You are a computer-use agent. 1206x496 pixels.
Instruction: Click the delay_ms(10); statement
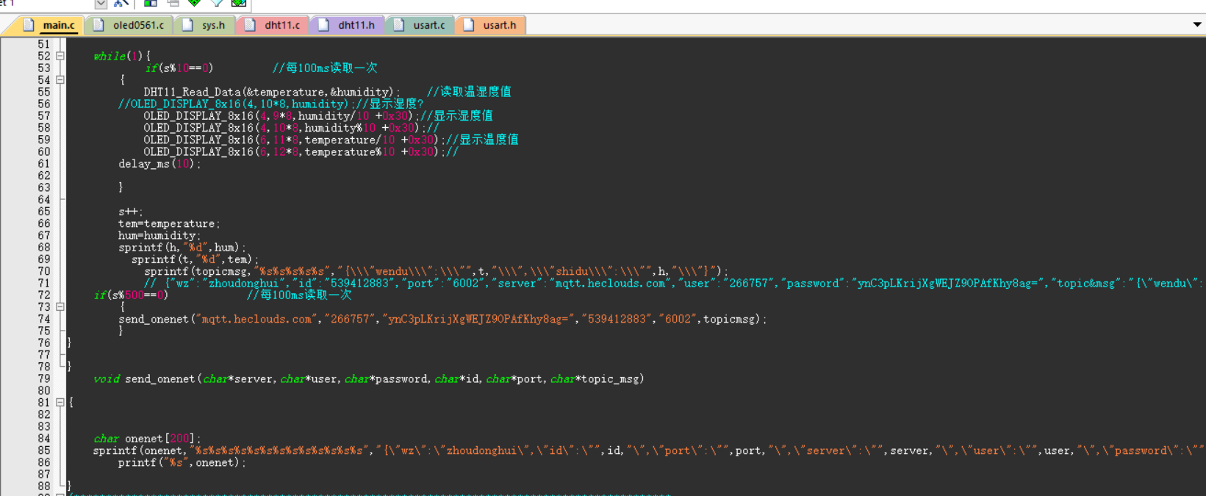pyautogui.click(x=159, y=164)
